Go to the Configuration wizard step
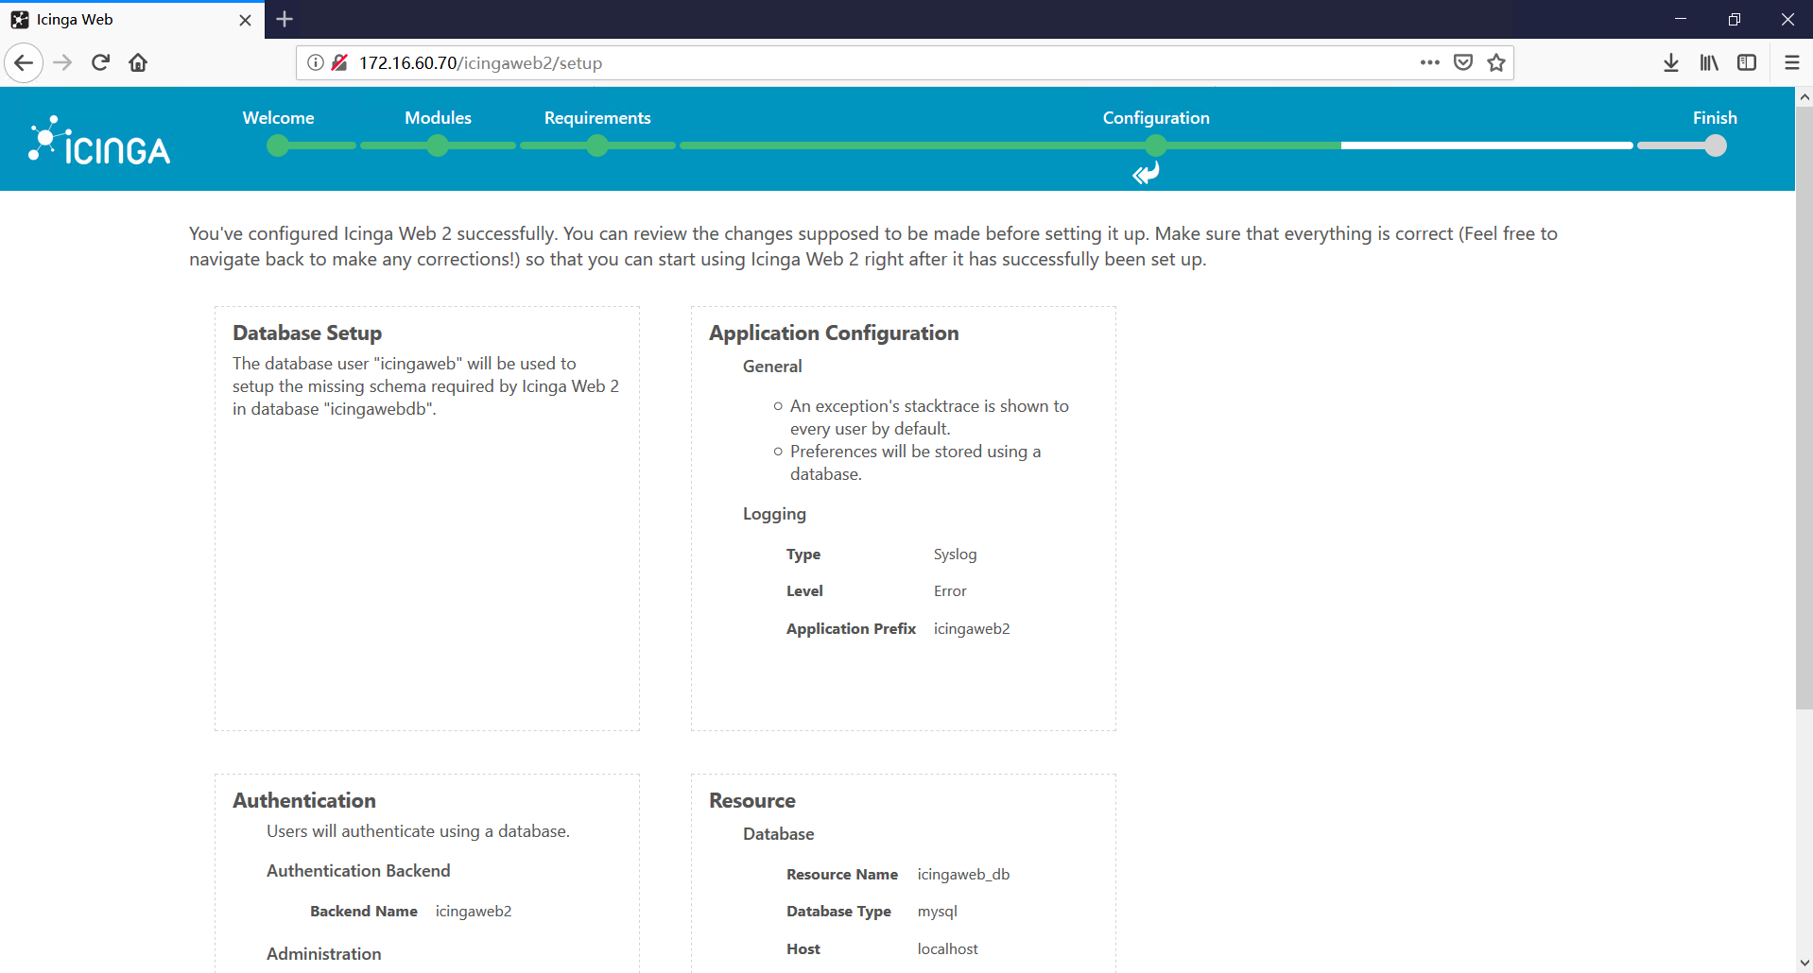Screen dimensions: 1813x973 (1156, 118)
